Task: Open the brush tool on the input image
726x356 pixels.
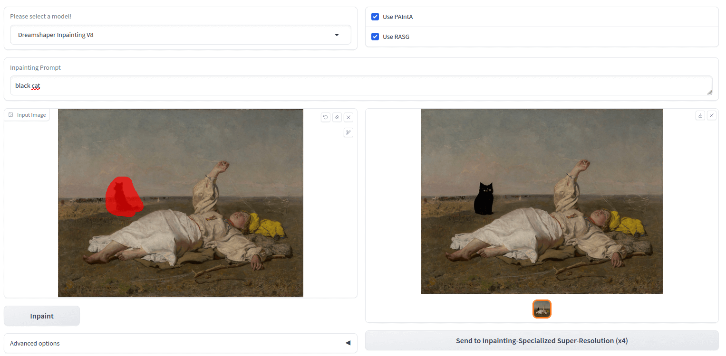Action: (x=348, y=132)
